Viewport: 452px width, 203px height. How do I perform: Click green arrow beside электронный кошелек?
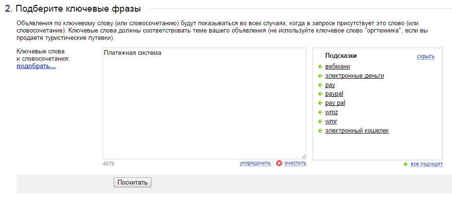(x=319, y=131)
